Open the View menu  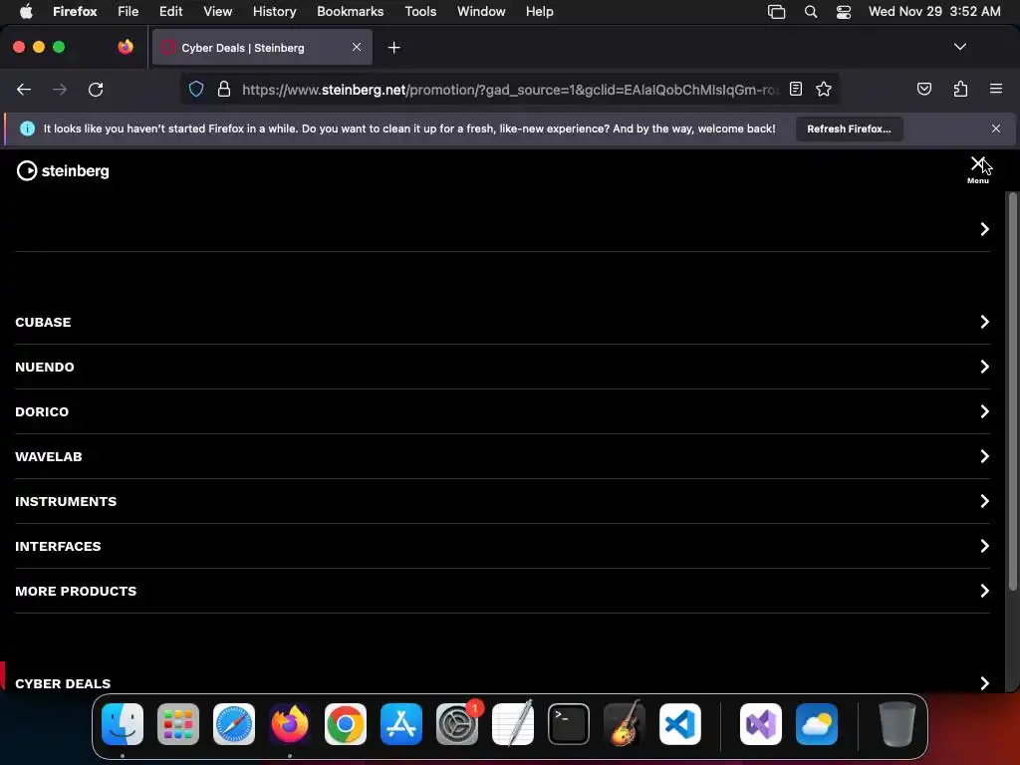click(x=217, y=11)
